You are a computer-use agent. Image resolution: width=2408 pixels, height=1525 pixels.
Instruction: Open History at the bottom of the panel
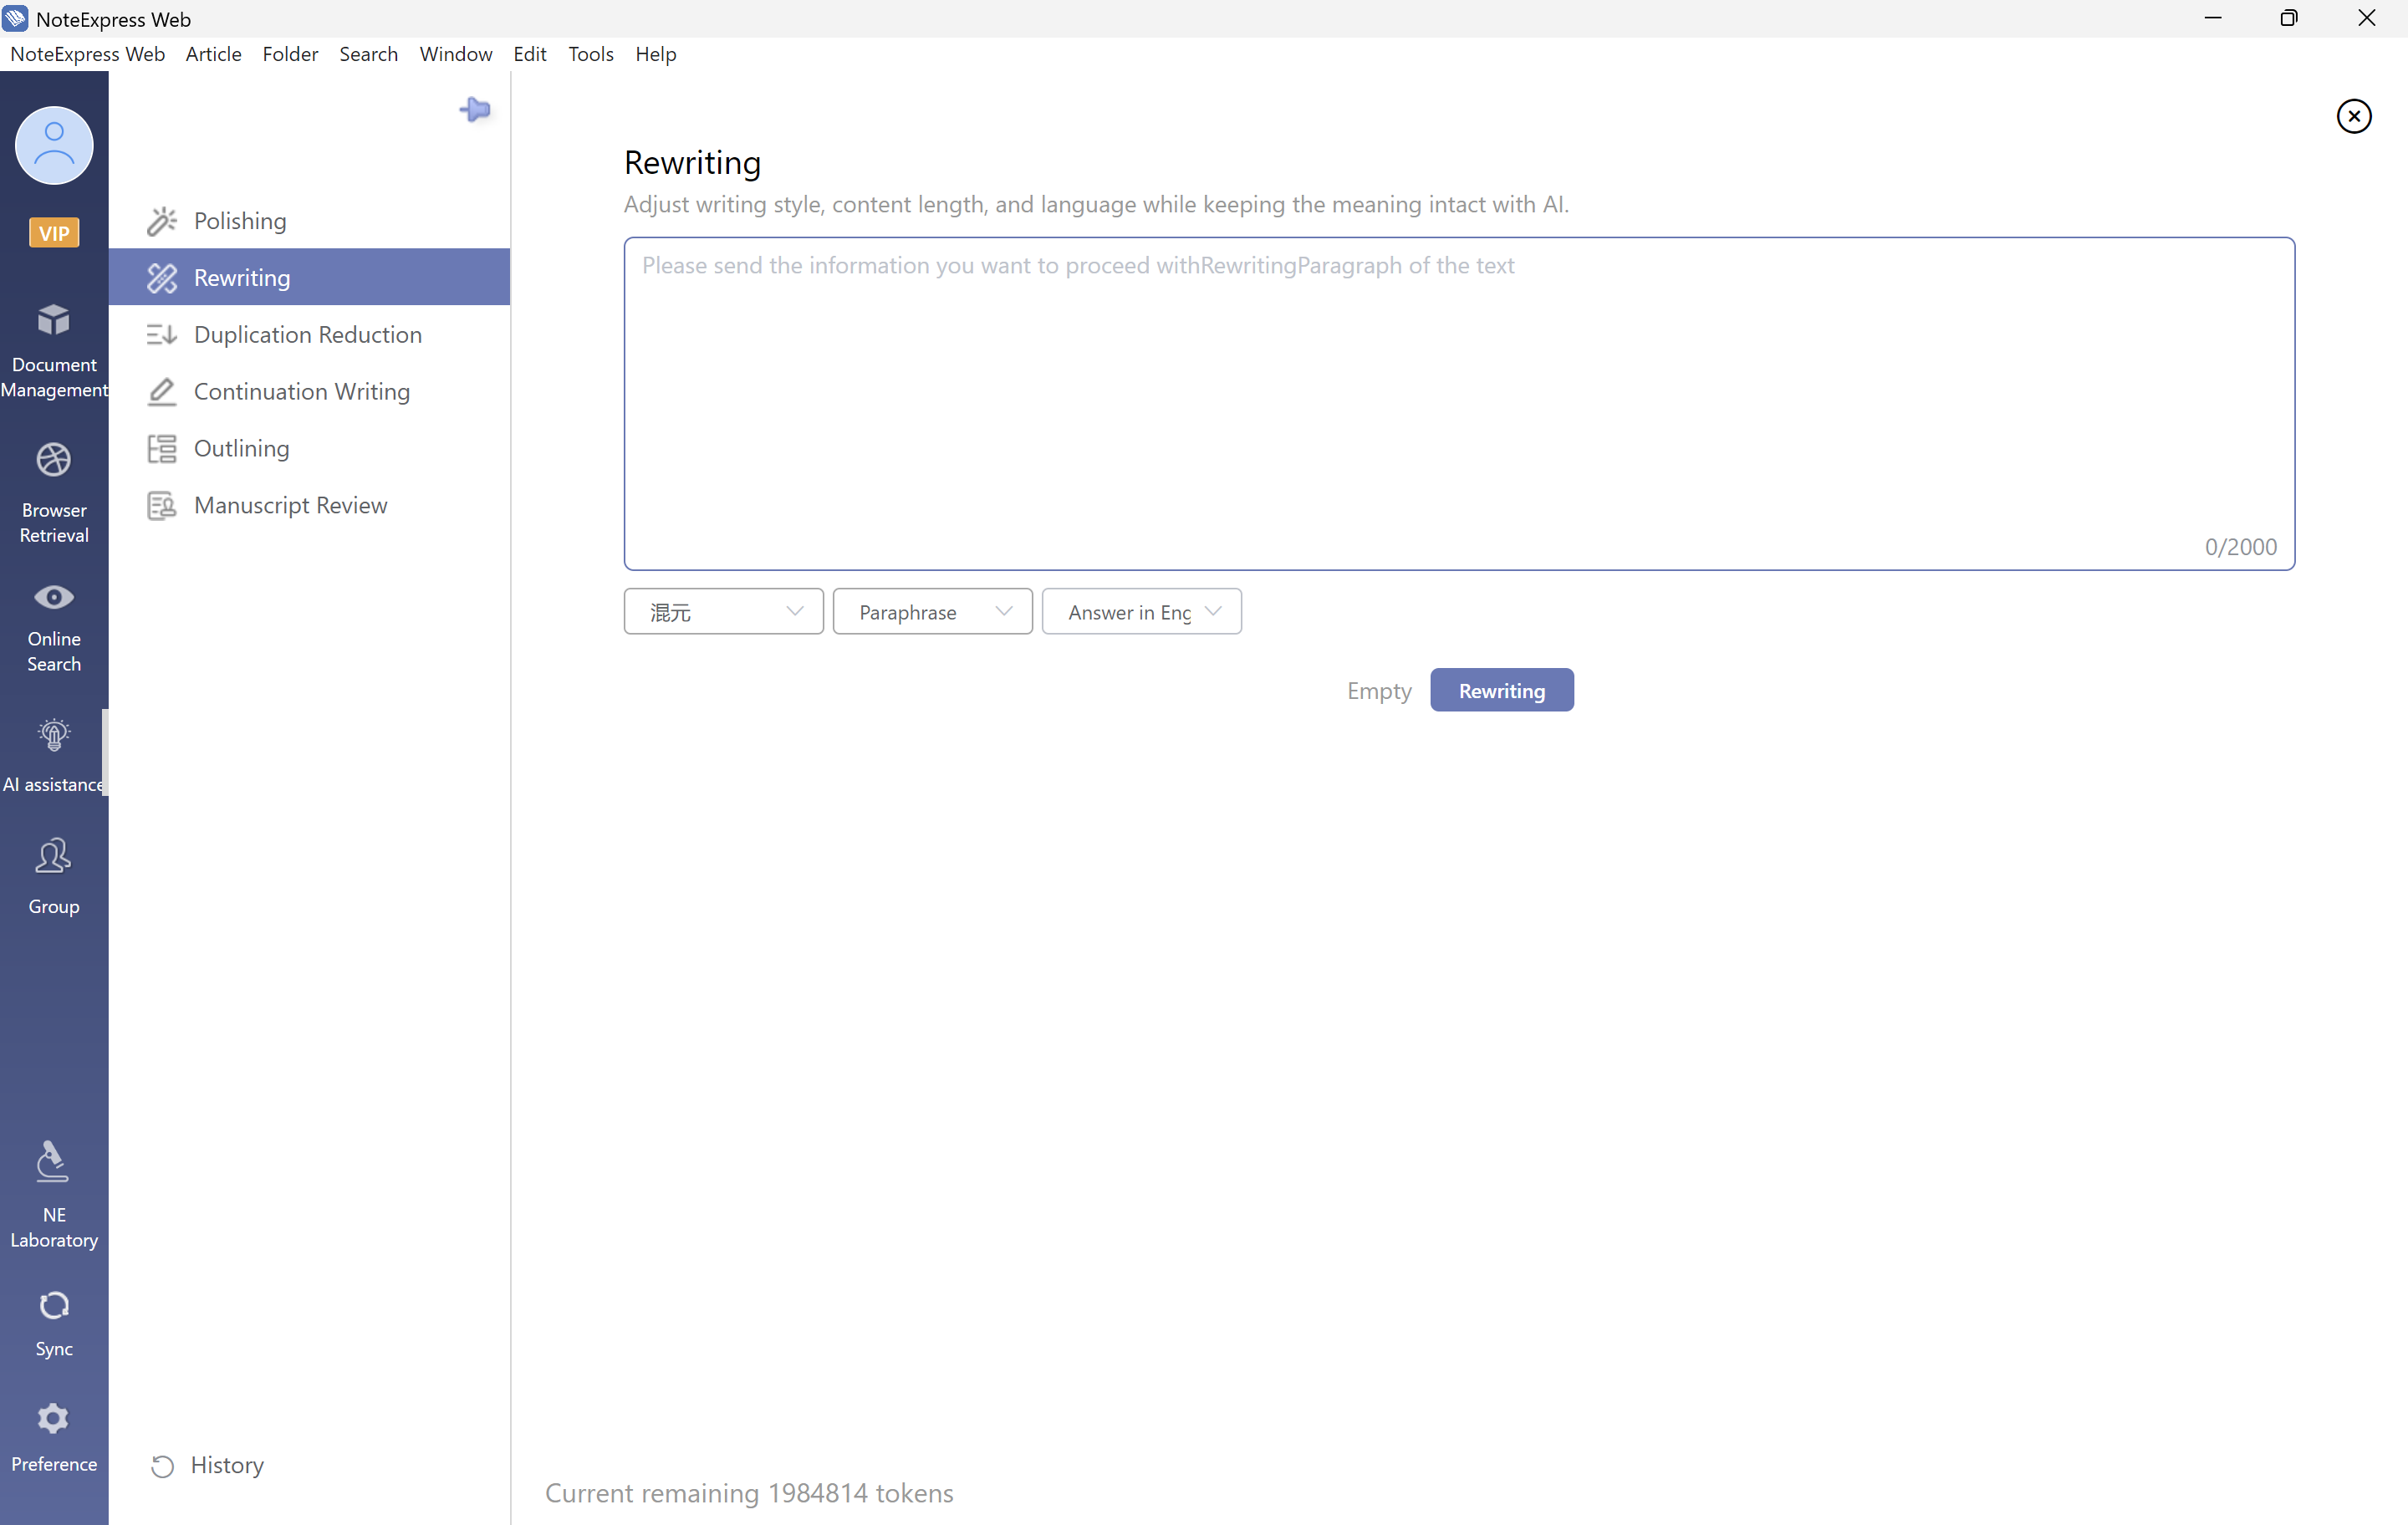(x=208, y=1465)
